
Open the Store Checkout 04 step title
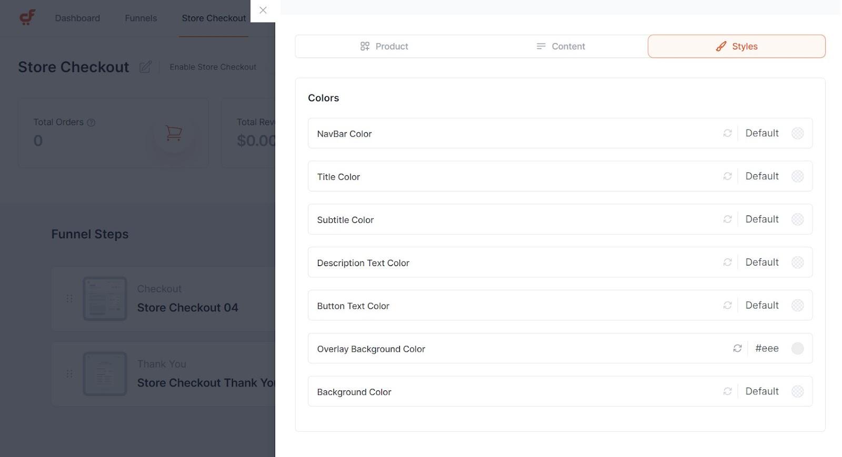click(x=187, y=308)
